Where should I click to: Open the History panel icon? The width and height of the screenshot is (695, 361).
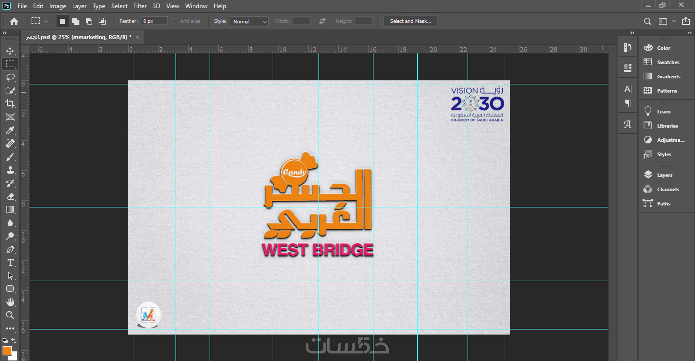628,47
